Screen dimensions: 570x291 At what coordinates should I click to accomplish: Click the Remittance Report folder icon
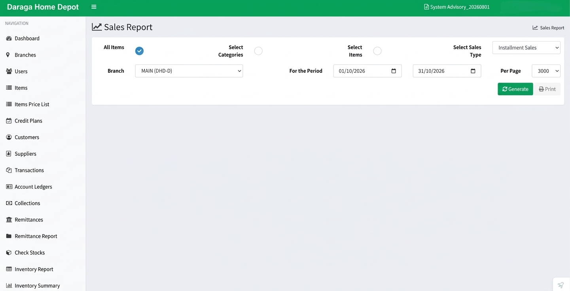point(9,236)
